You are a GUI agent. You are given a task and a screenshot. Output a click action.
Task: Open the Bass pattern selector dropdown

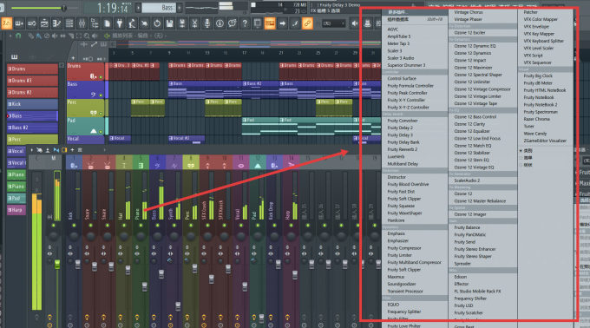click(x=159, y=8)
